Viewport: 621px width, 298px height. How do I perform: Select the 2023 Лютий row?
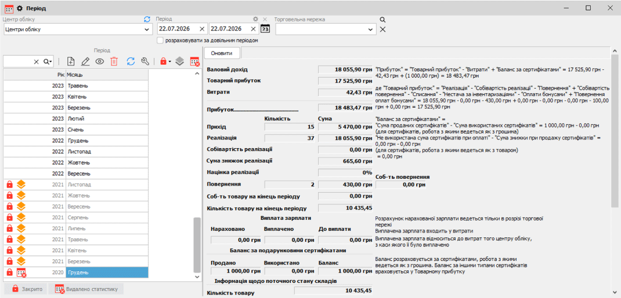76,119
